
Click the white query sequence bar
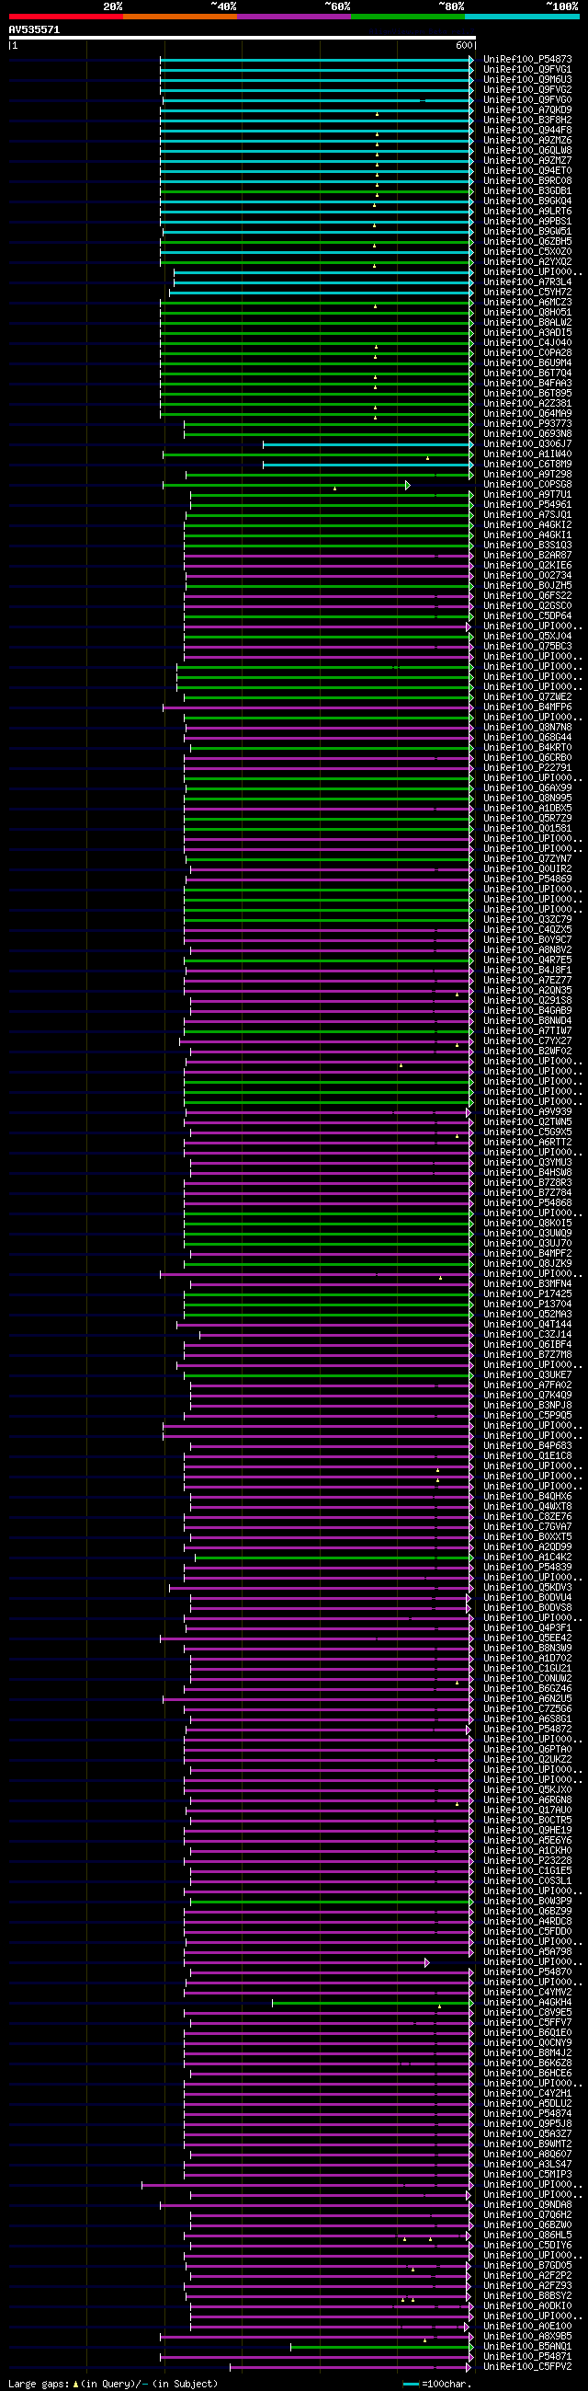[242, 38]
